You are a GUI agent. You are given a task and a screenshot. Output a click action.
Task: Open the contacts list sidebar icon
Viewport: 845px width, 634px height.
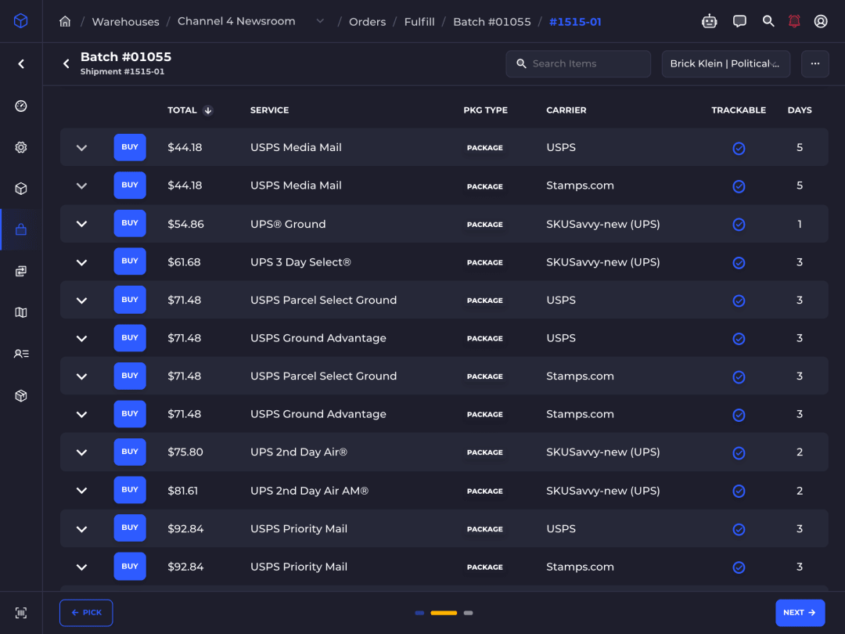(x=21, y=354)
